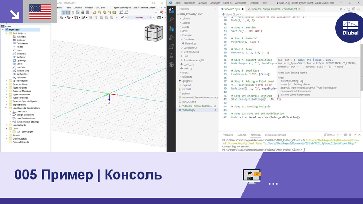This screenshot has height=204, width=363.
Task: Switch to the PROBLEME panel tab
Action: pos(228,135)
